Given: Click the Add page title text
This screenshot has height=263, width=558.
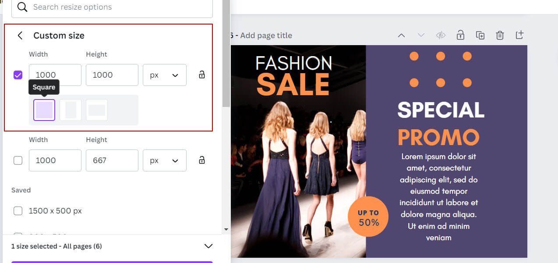Looking at the screenshot, I should pyautogui.click(x=266, y=36).
